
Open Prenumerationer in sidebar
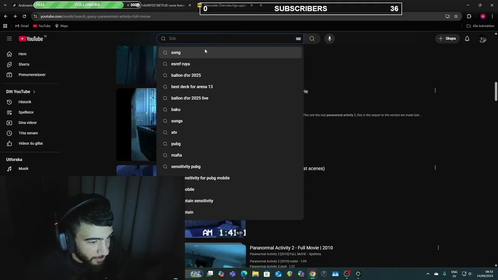(31, 75)
